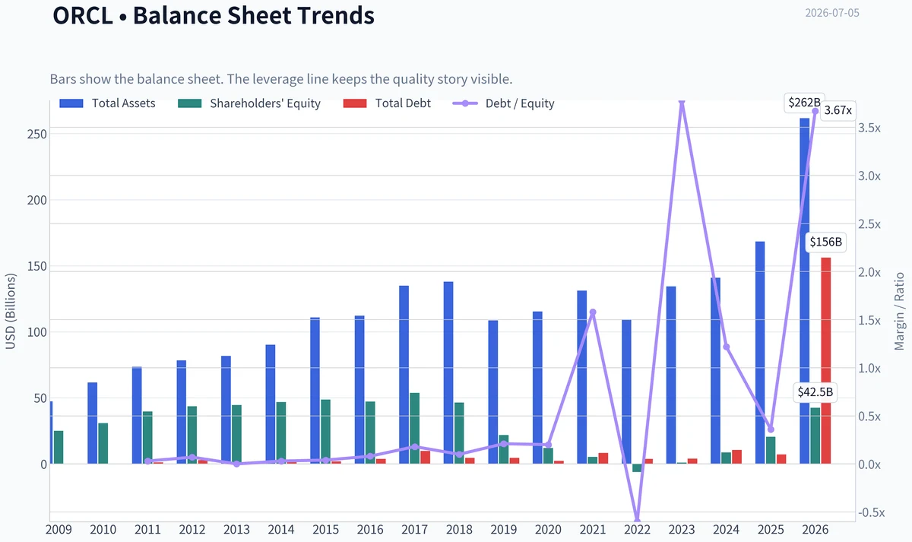
Task: Select the 2.5x right-axis tick label
Action: pyautogui.click(x=870, y=224)
